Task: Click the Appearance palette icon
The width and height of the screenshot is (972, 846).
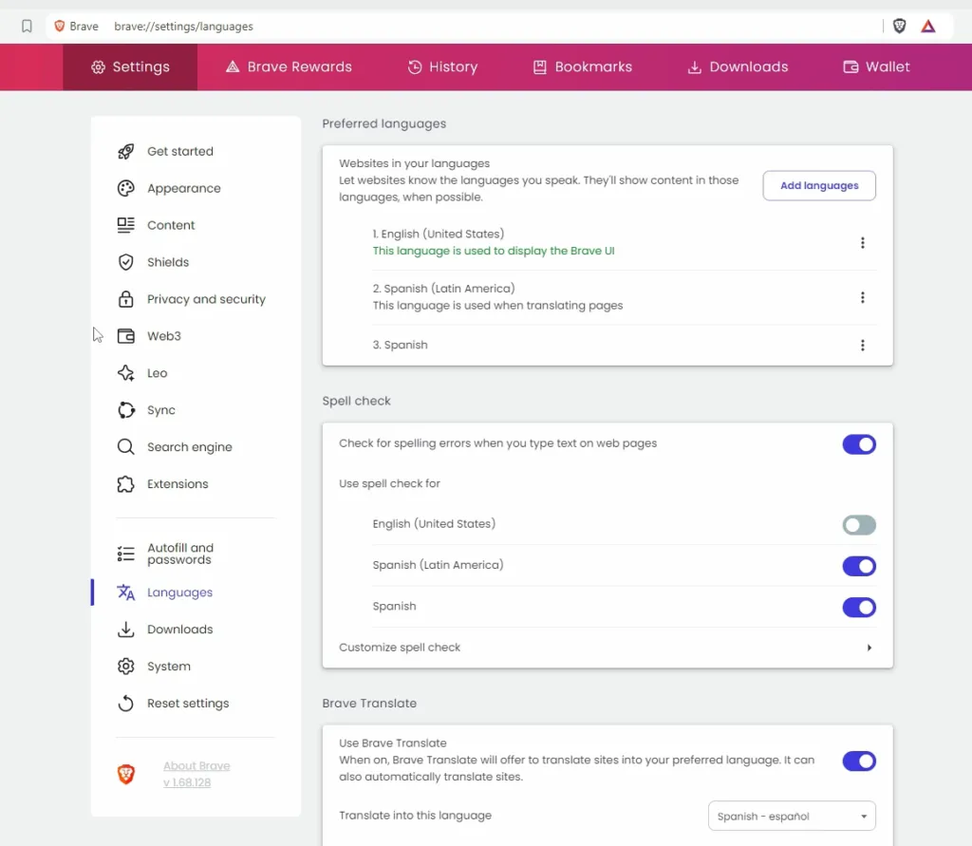Action: [x=126, y=189]
